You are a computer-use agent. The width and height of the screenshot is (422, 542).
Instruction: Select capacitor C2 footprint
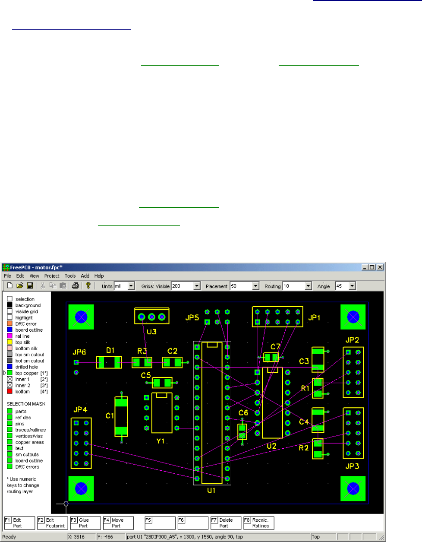tap(172, 362)
